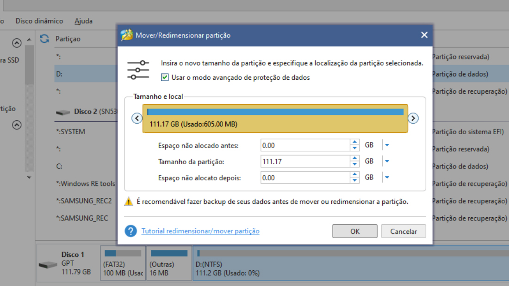Open unit dropdown for Espaço não alocado antes

click(x=387, y=145)
